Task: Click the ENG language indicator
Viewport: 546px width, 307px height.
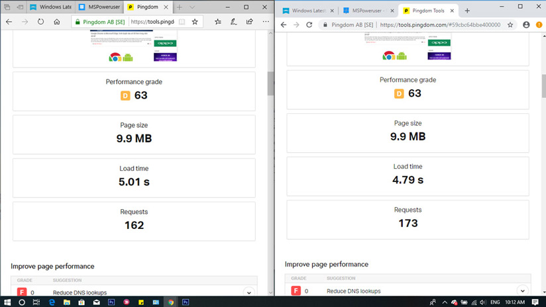Action: [495, 302]
